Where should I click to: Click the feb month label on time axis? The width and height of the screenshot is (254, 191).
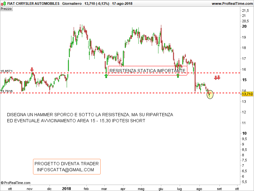(86, 189)
